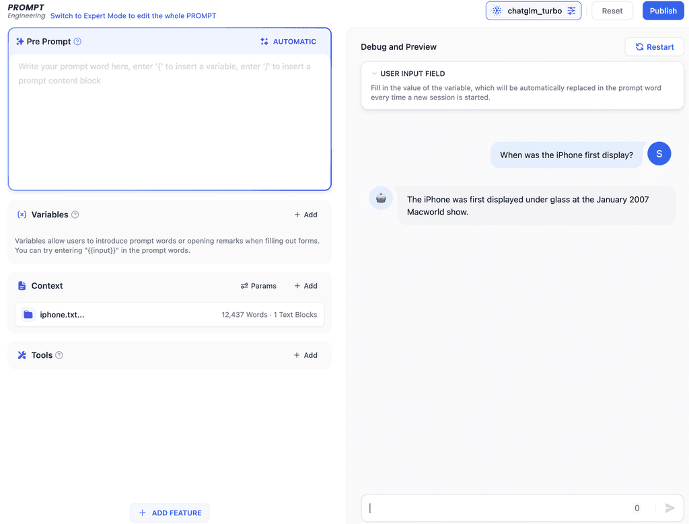Click the Variables {x} icon
The image size is (689, 524).
coord(22,215)
